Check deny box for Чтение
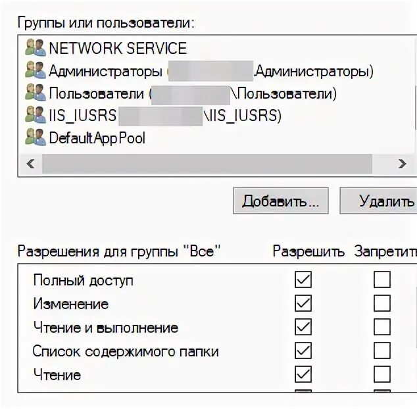This screenshot has width=417, height=409. click(x=382, y=374)
